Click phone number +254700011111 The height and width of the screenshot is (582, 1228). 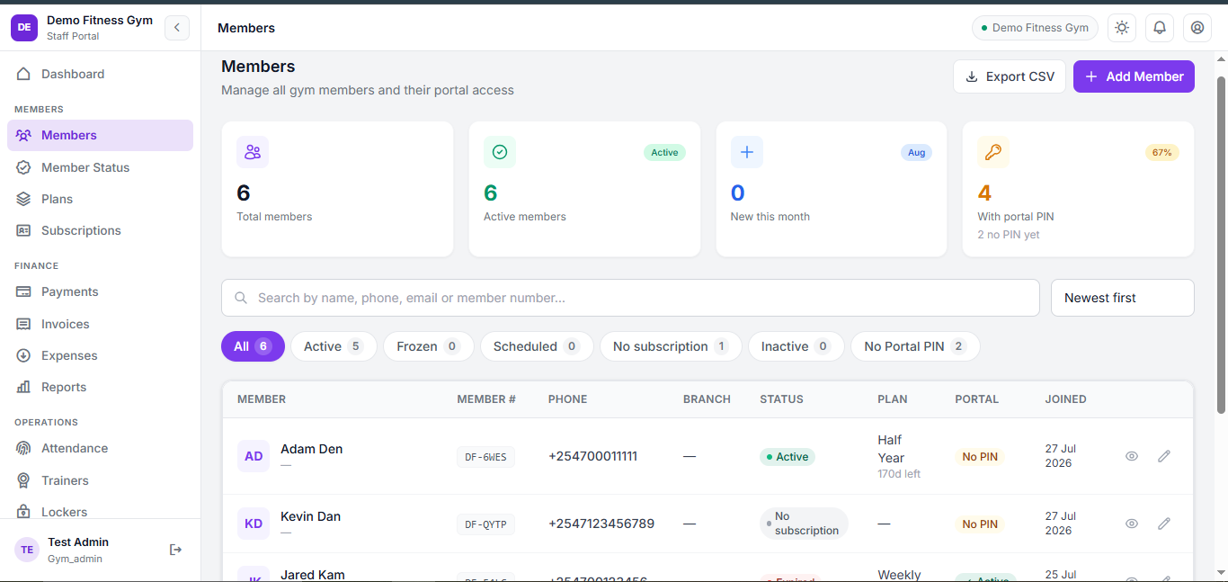coord(593,456)
